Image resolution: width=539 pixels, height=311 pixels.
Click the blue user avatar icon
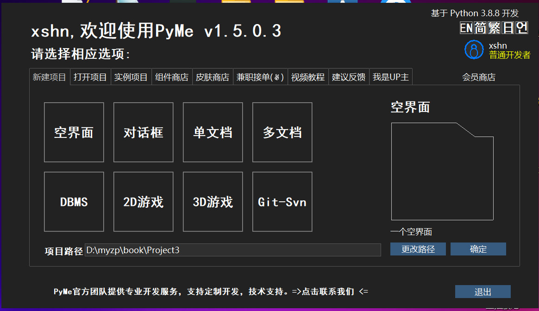pyautogui.click(x=474, y=50)
